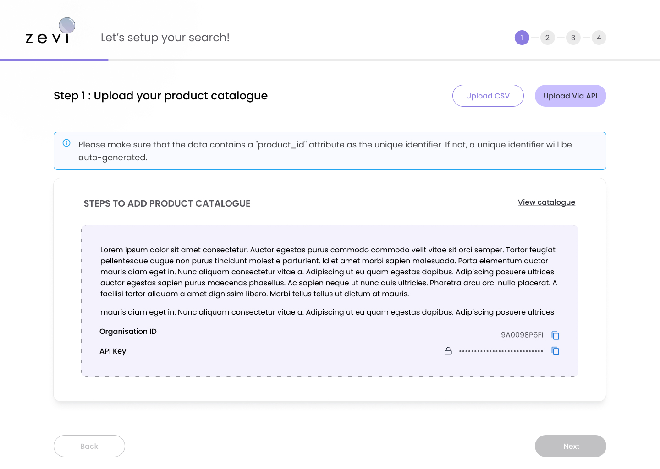Screen dimensions: 660x469
Task: Click the info icon in the notice banner
Action: 66,143
